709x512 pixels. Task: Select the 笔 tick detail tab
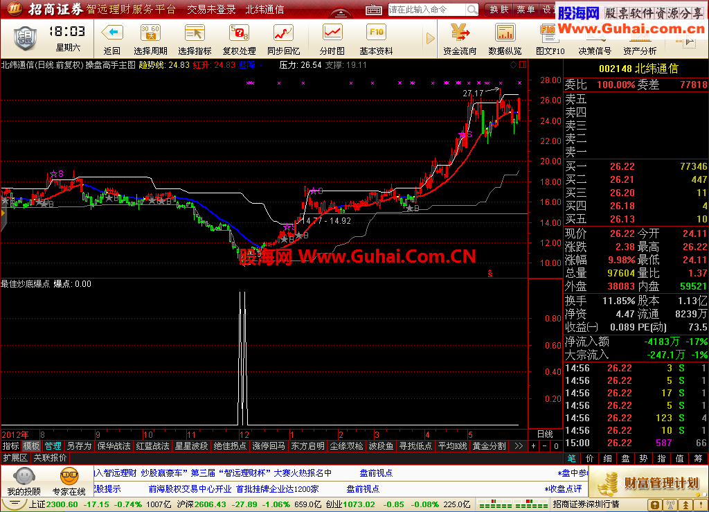(x=571, y=458)
